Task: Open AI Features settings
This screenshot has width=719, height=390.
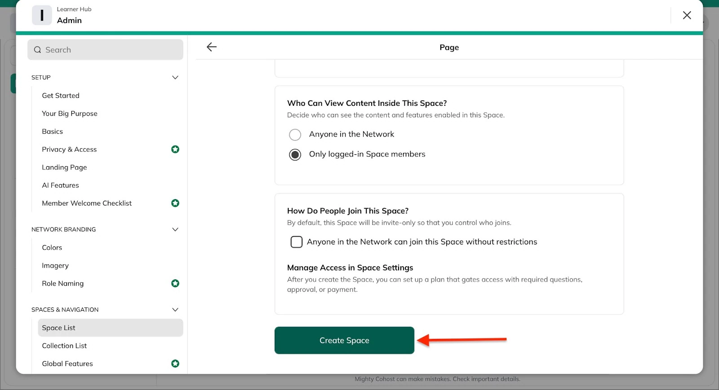Action: pyautogui.click(x=60, y=185)
